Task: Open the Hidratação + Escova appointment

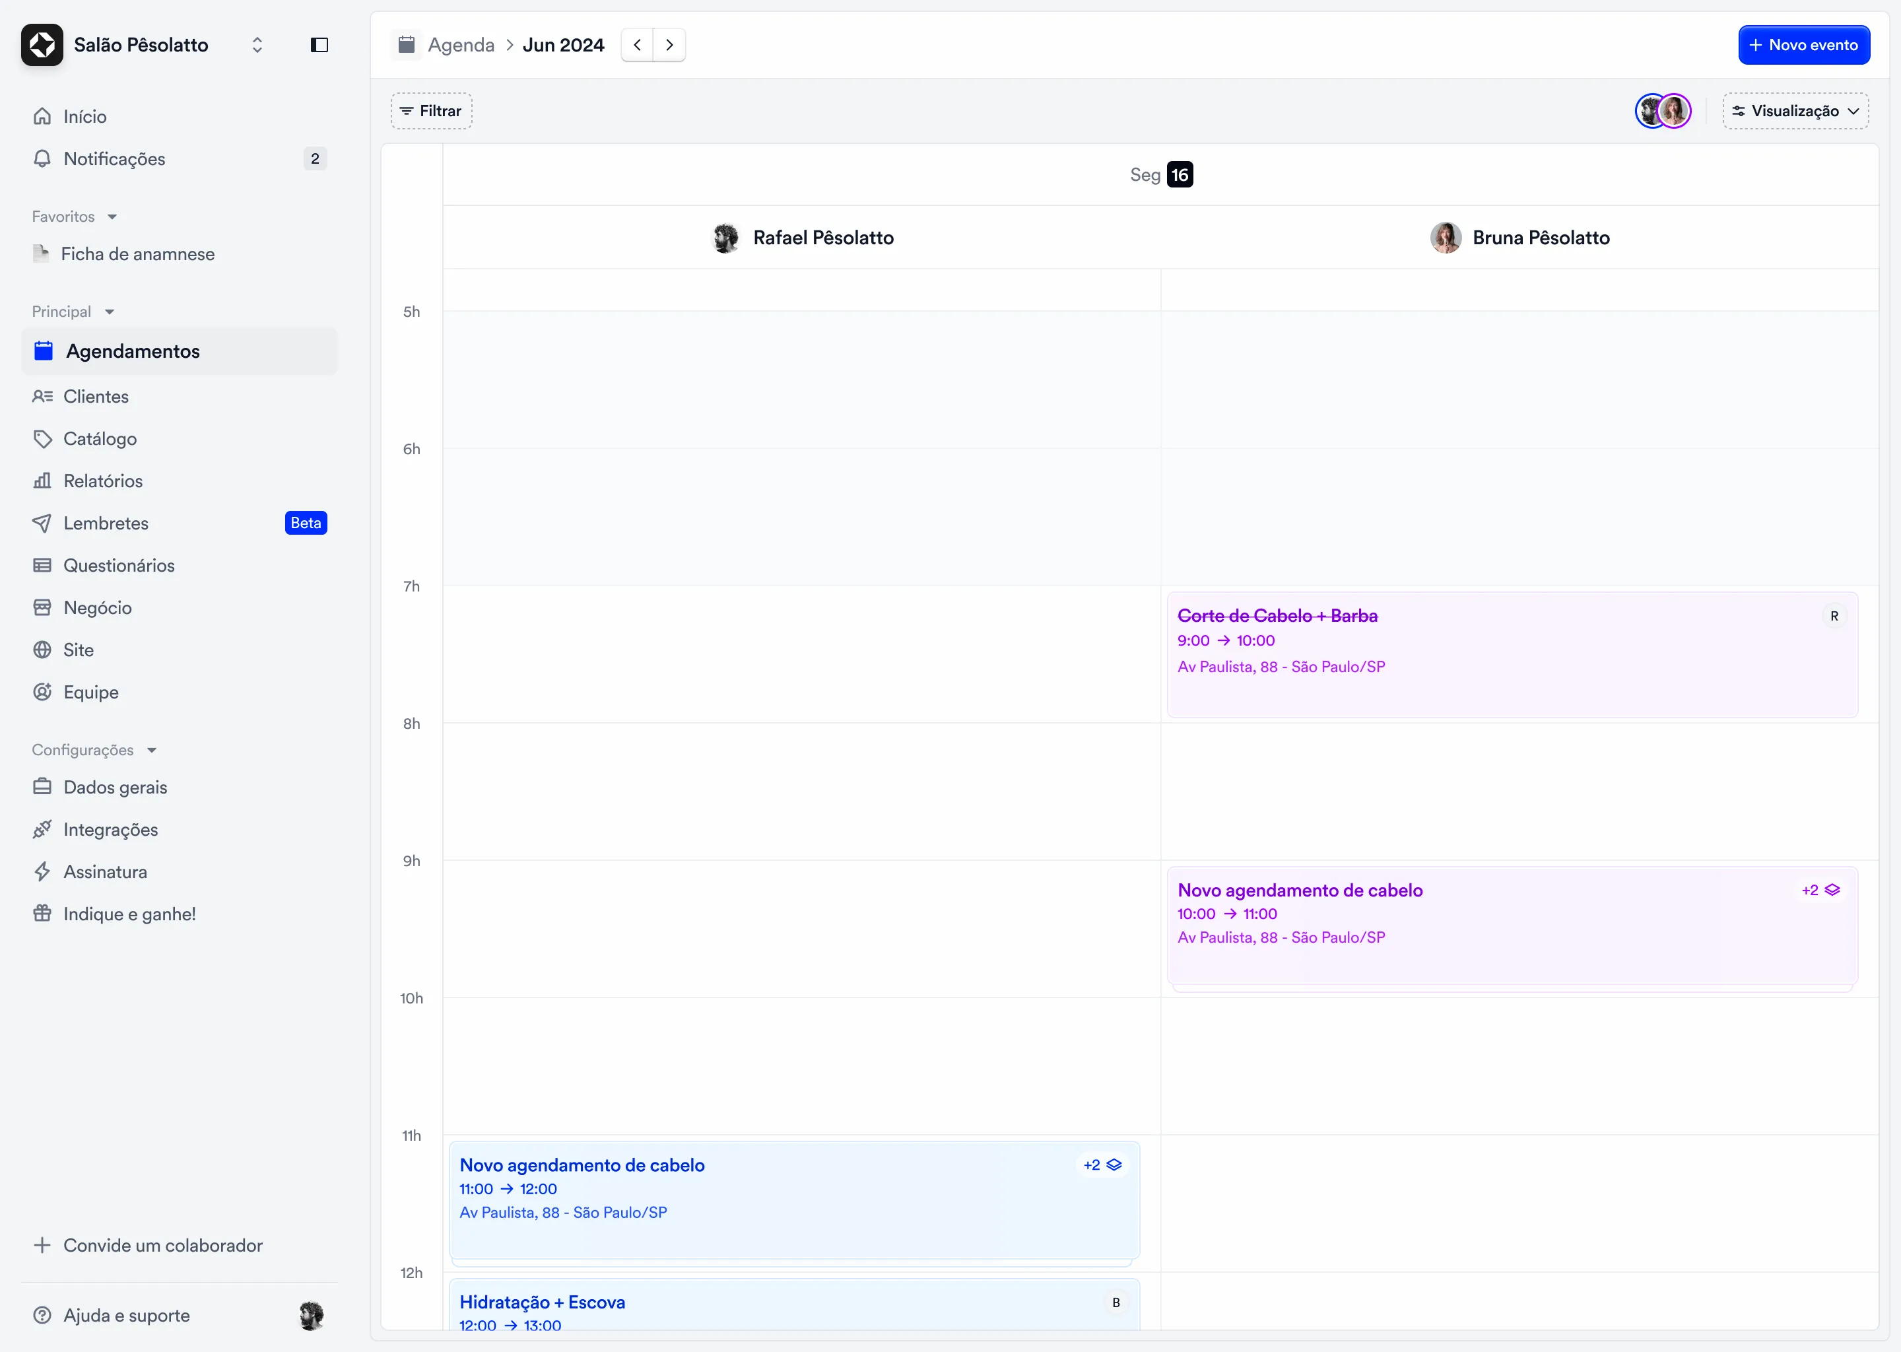Action: tap(794, 1304)
